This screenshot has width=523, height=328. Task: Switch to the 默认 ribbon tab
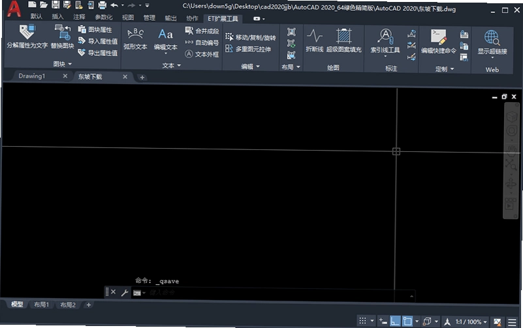point(37,16)
